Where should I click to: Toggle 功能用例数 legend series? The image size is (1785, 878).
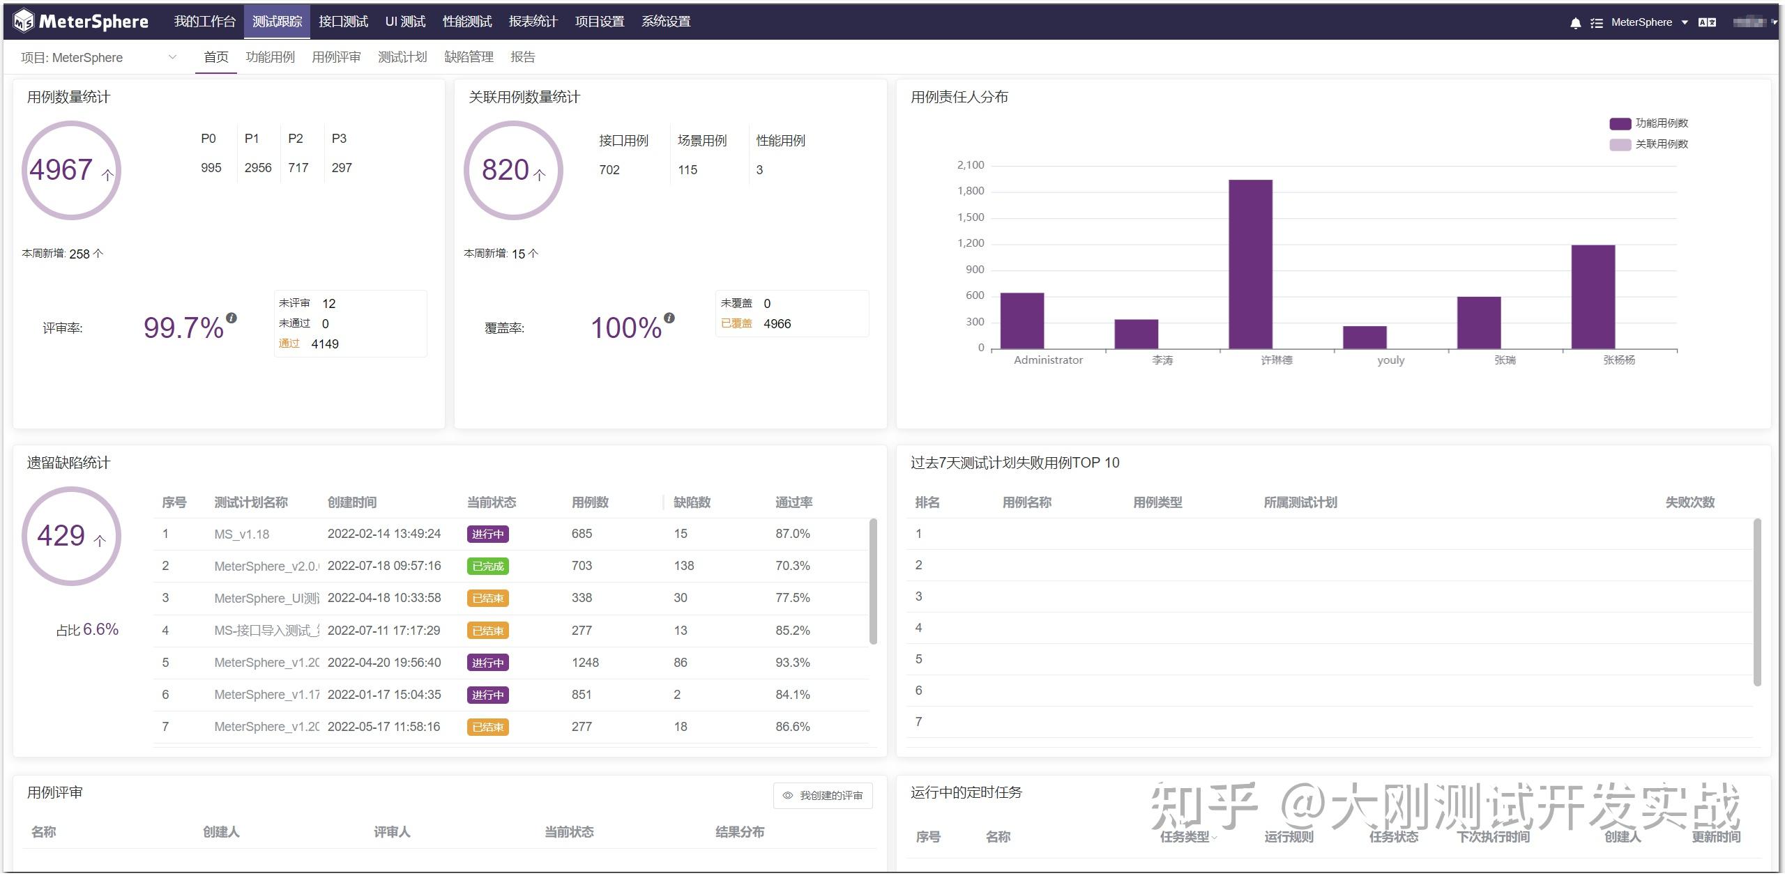[1648, 123]
